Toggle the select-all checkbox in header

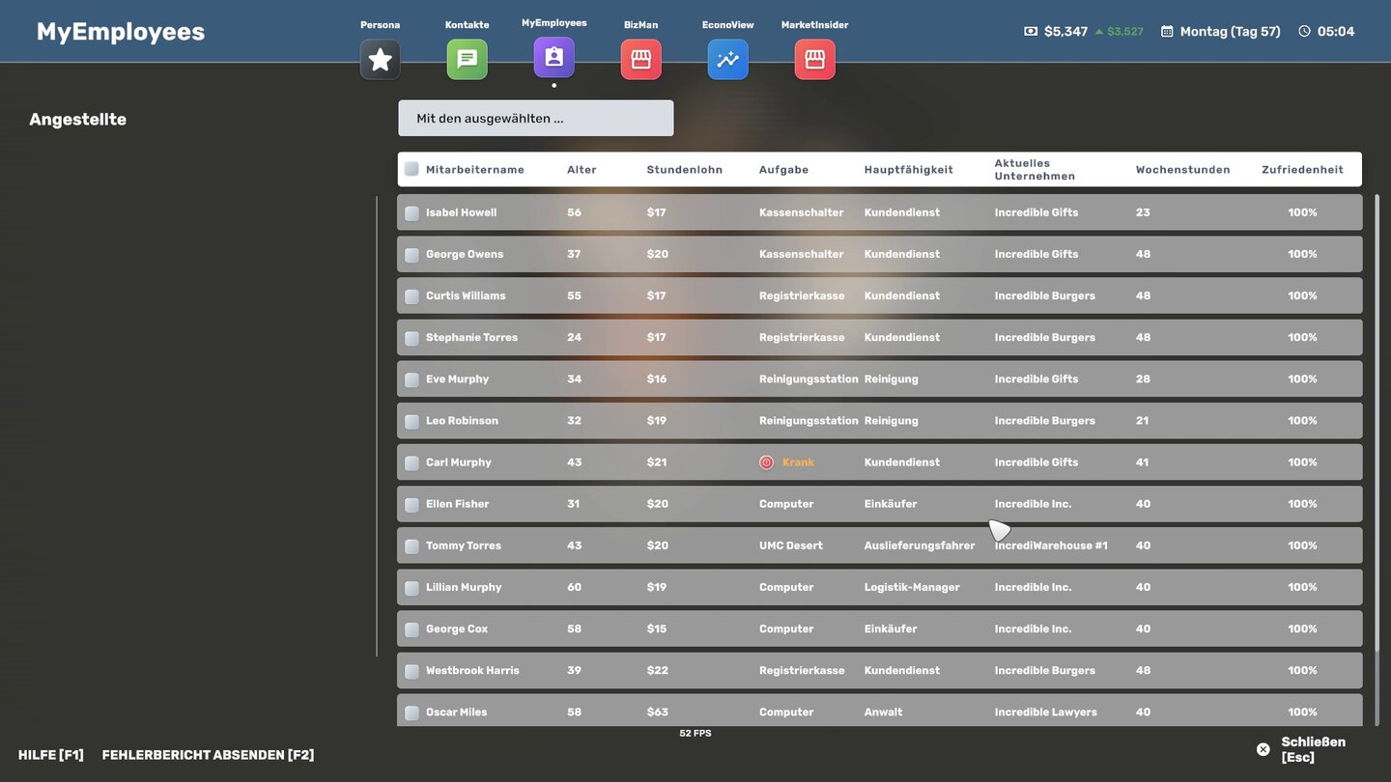coord(412,169)
